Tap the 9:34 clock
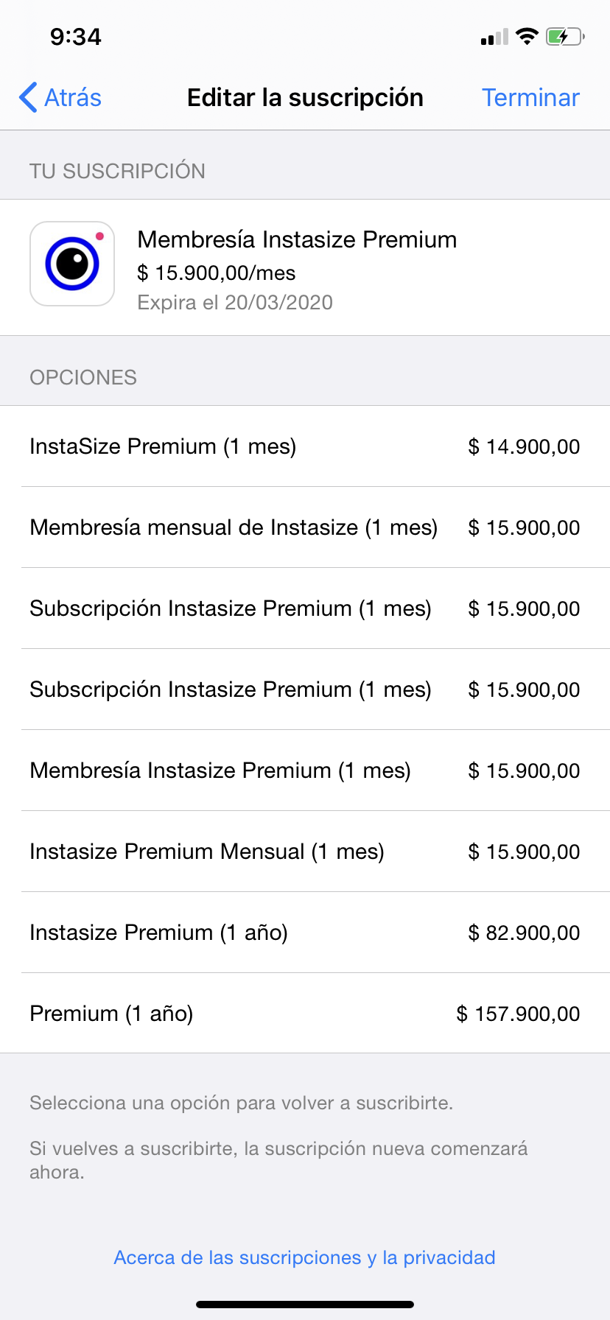The width and height of the screenshot is (610, 1320). pos(76,37)
